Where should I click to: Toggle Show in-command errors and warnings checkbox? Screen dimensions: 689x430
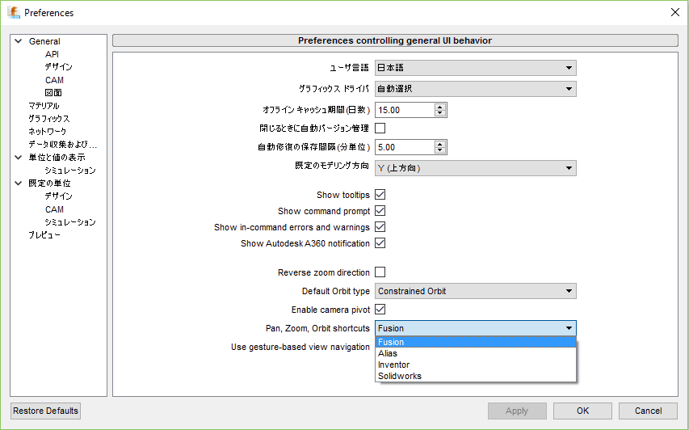380,227
